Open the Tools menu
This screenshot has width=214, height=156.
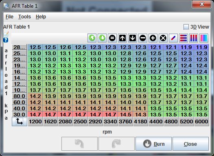(x=24, y=17)
